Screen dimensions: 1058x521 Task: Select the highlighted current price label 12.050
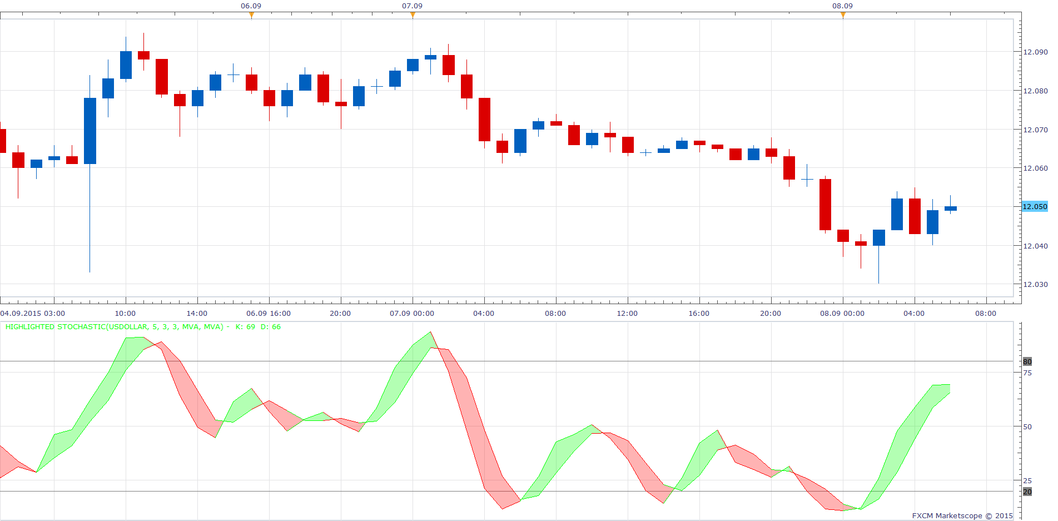(x=1035, y=206)
